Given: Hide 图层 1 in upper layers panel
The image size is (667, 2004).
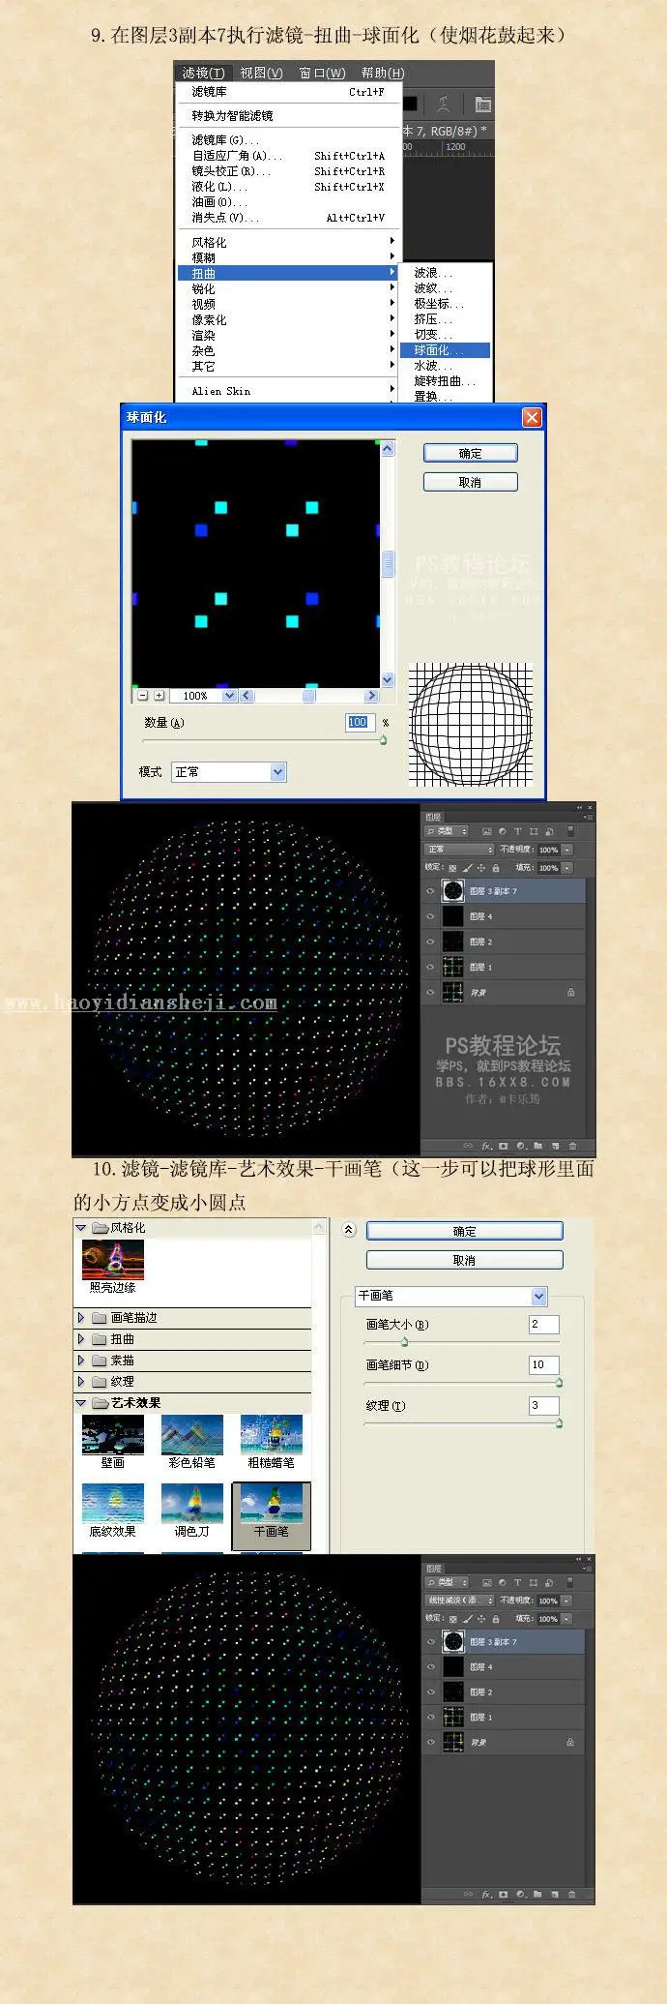Looking at the screenshot, I should coord(430,967).
